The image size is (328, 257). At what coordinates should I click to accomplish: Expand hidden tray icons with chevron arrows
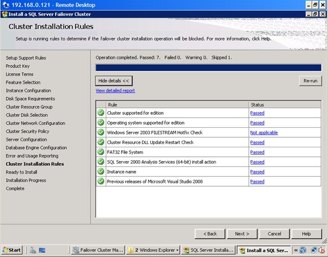295,250
